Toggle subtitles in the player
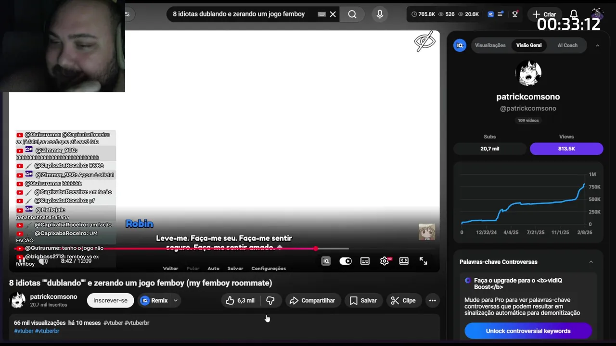Viewport: 616px width, 346px height. [365, 261]
